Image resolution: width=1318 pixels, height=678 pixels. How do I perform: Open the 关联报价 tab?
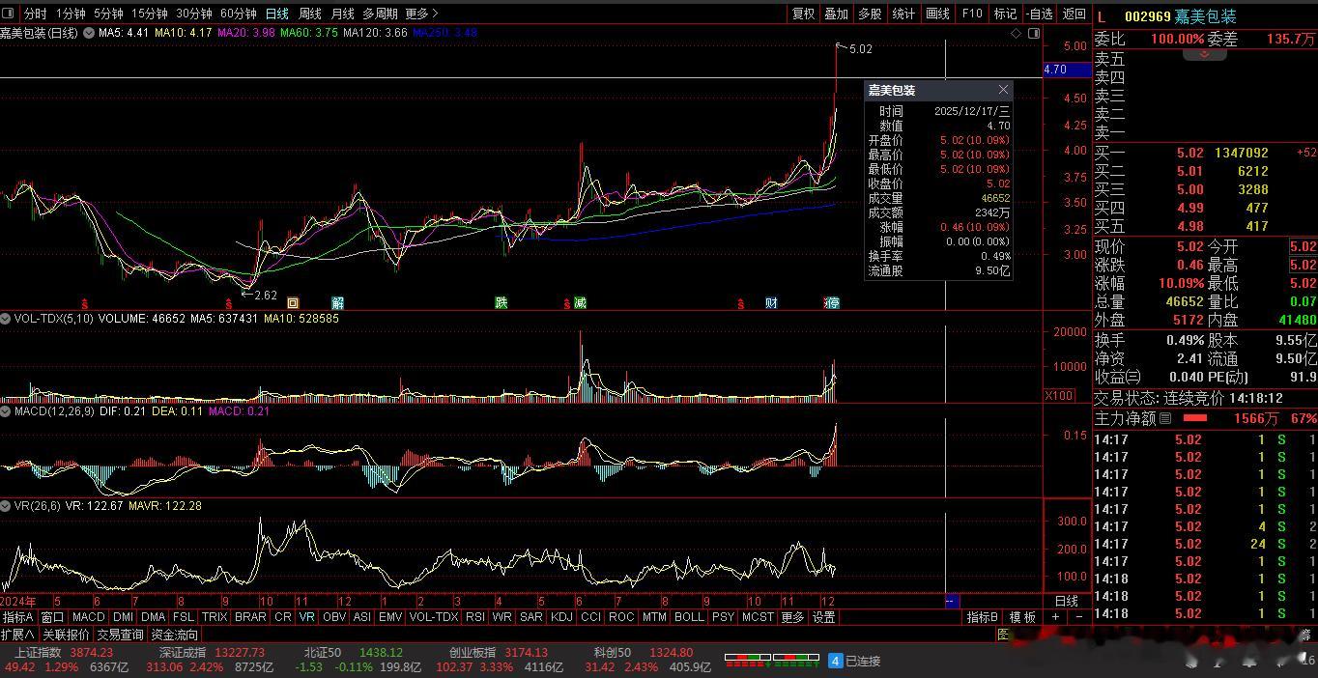[66, 635]
